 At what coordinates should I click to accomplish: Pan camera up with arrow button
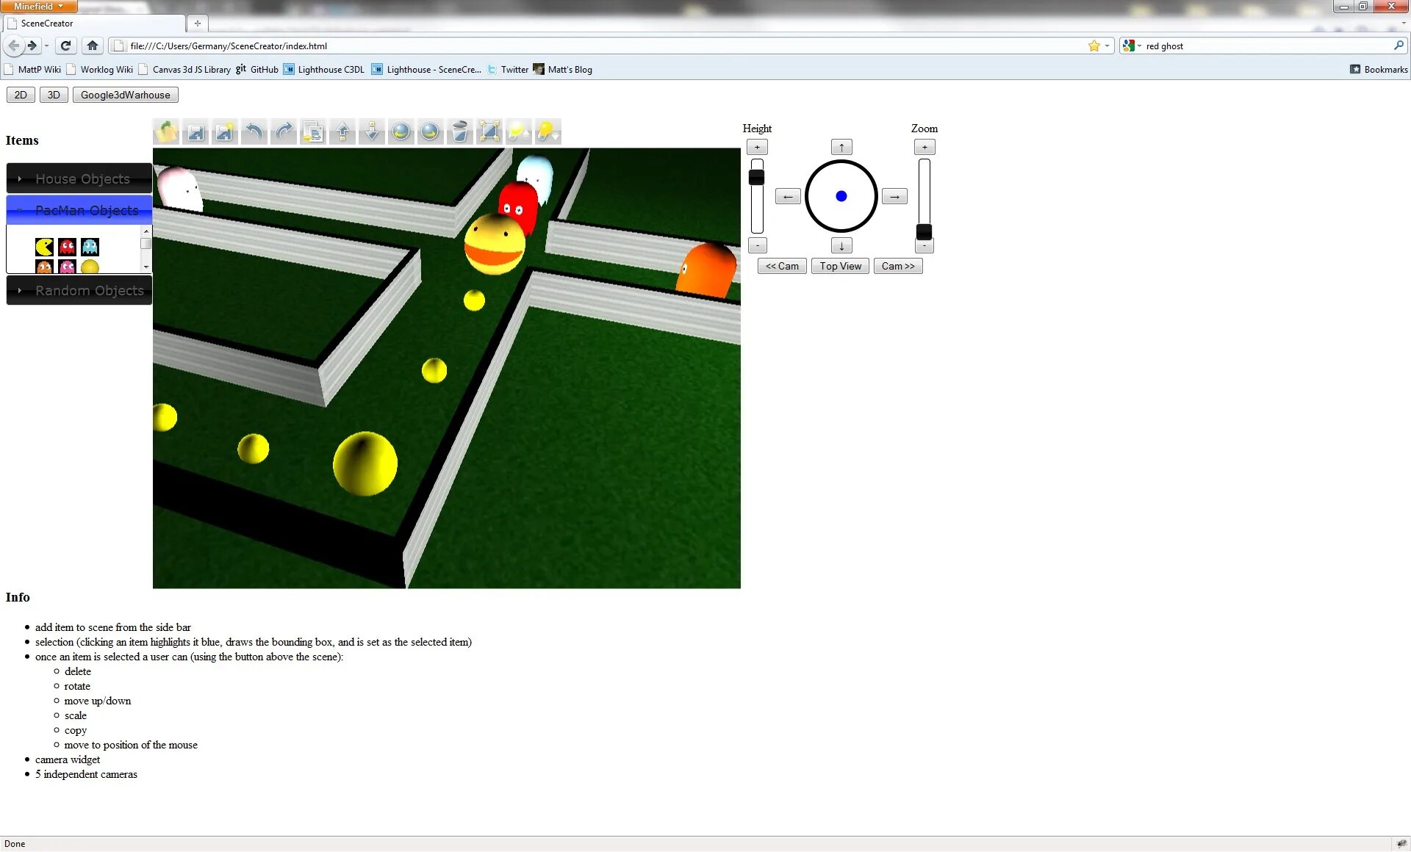pyautogui.click(x=841, y=147)
